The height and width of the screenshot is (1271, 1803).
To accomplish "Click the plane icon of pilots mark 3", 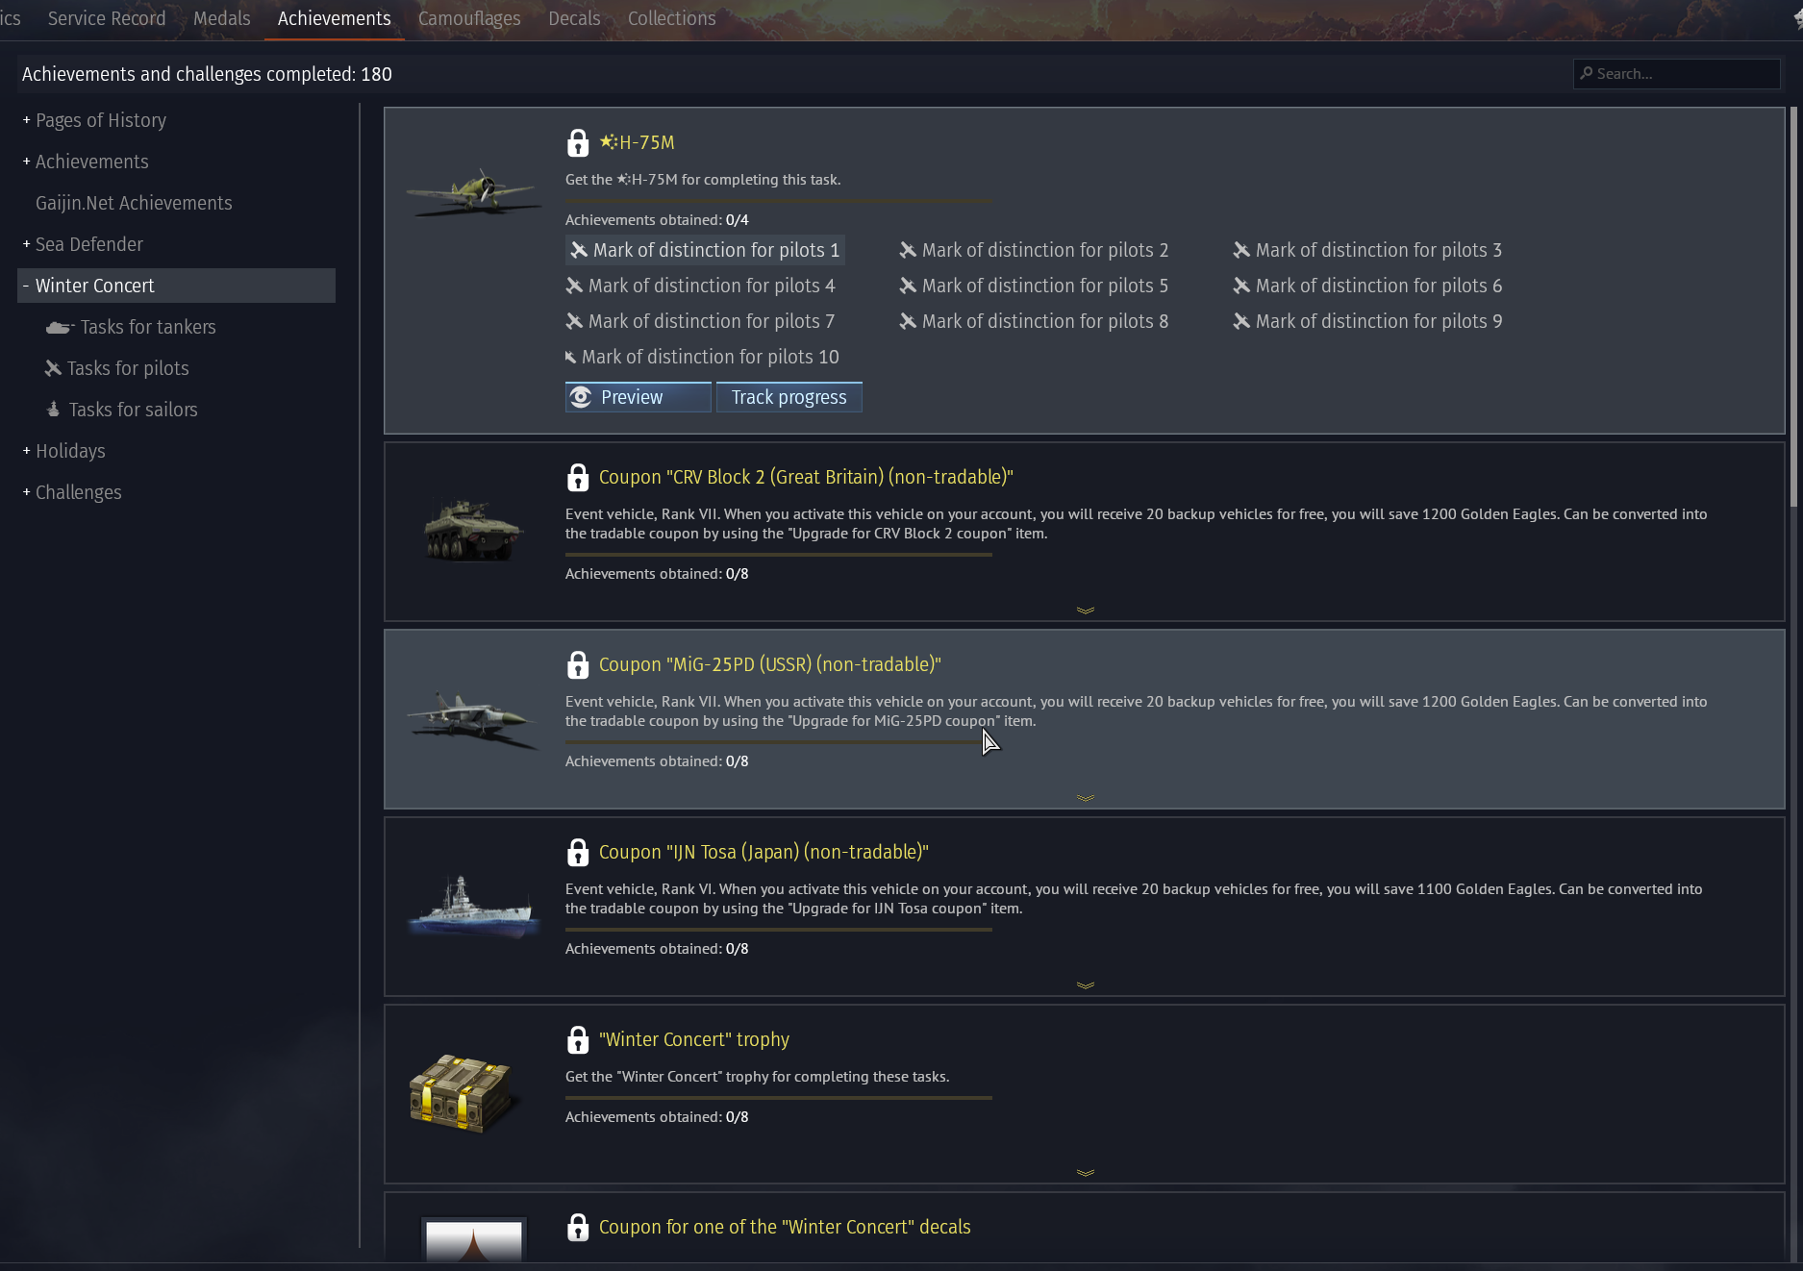I will coord(1241,250).
